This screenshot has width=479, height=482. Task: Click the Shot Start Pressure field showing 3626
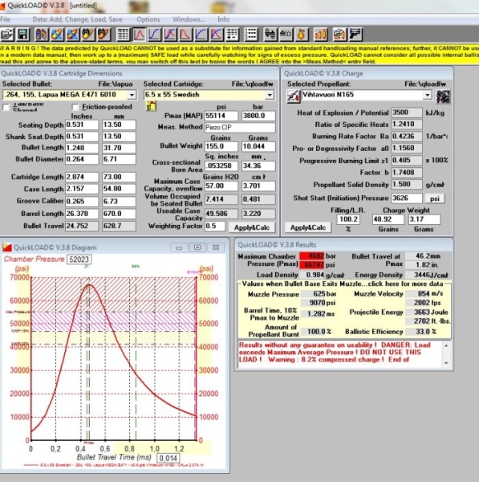[x=407, y=198]
